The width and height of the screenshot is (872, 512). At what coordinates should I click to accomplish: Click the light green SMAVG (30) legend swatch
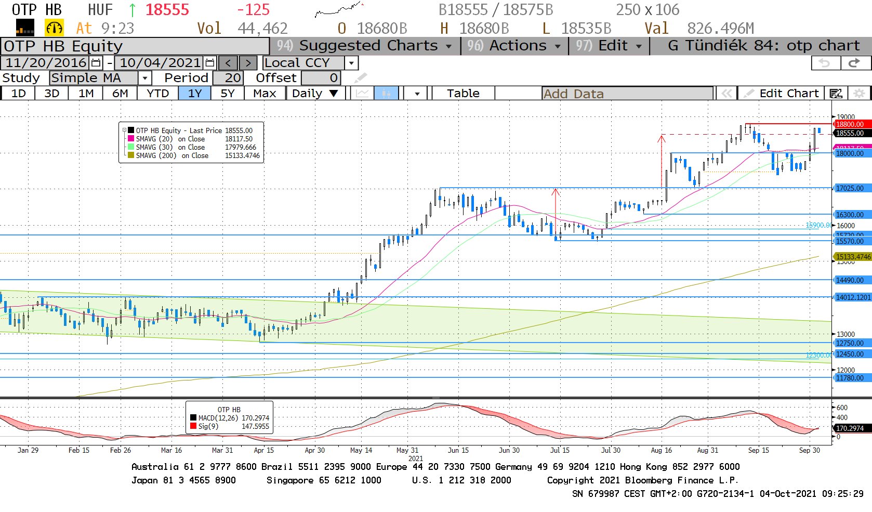(131, 147)
